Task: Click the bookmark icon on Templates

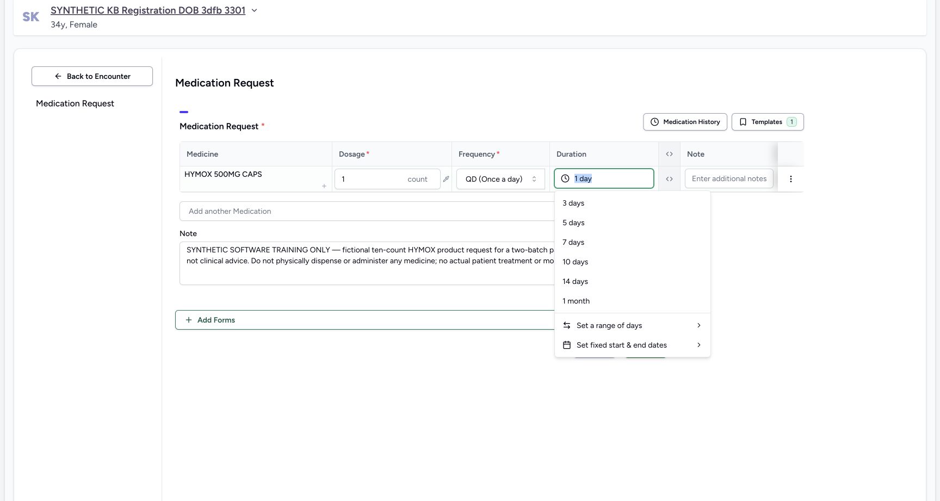Action: click(743, 122)
